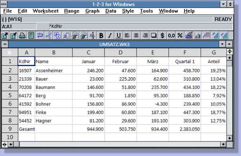Select column A header

click(x=26, y=52)
